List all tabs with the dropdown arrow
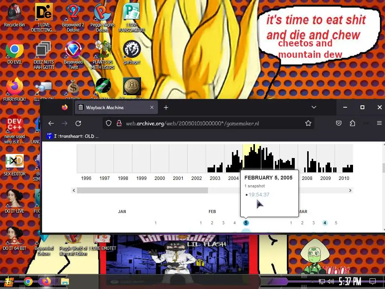This screenshot has height=289, width=385. click(x=314, y=107)
